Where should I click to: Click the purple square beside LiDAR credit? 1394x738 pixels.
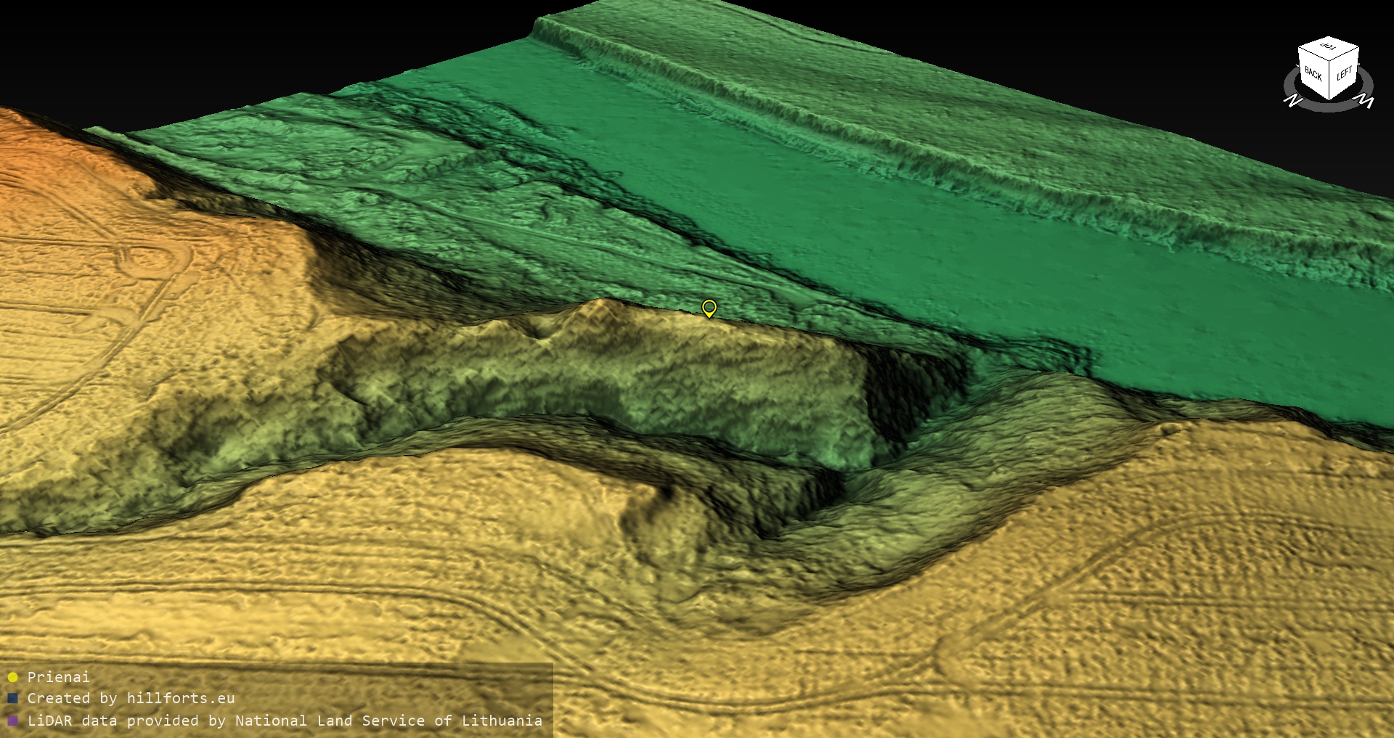tap(12, 721)
